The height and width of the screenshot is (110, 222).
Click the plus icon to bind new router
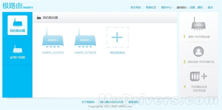click(117, 37)
